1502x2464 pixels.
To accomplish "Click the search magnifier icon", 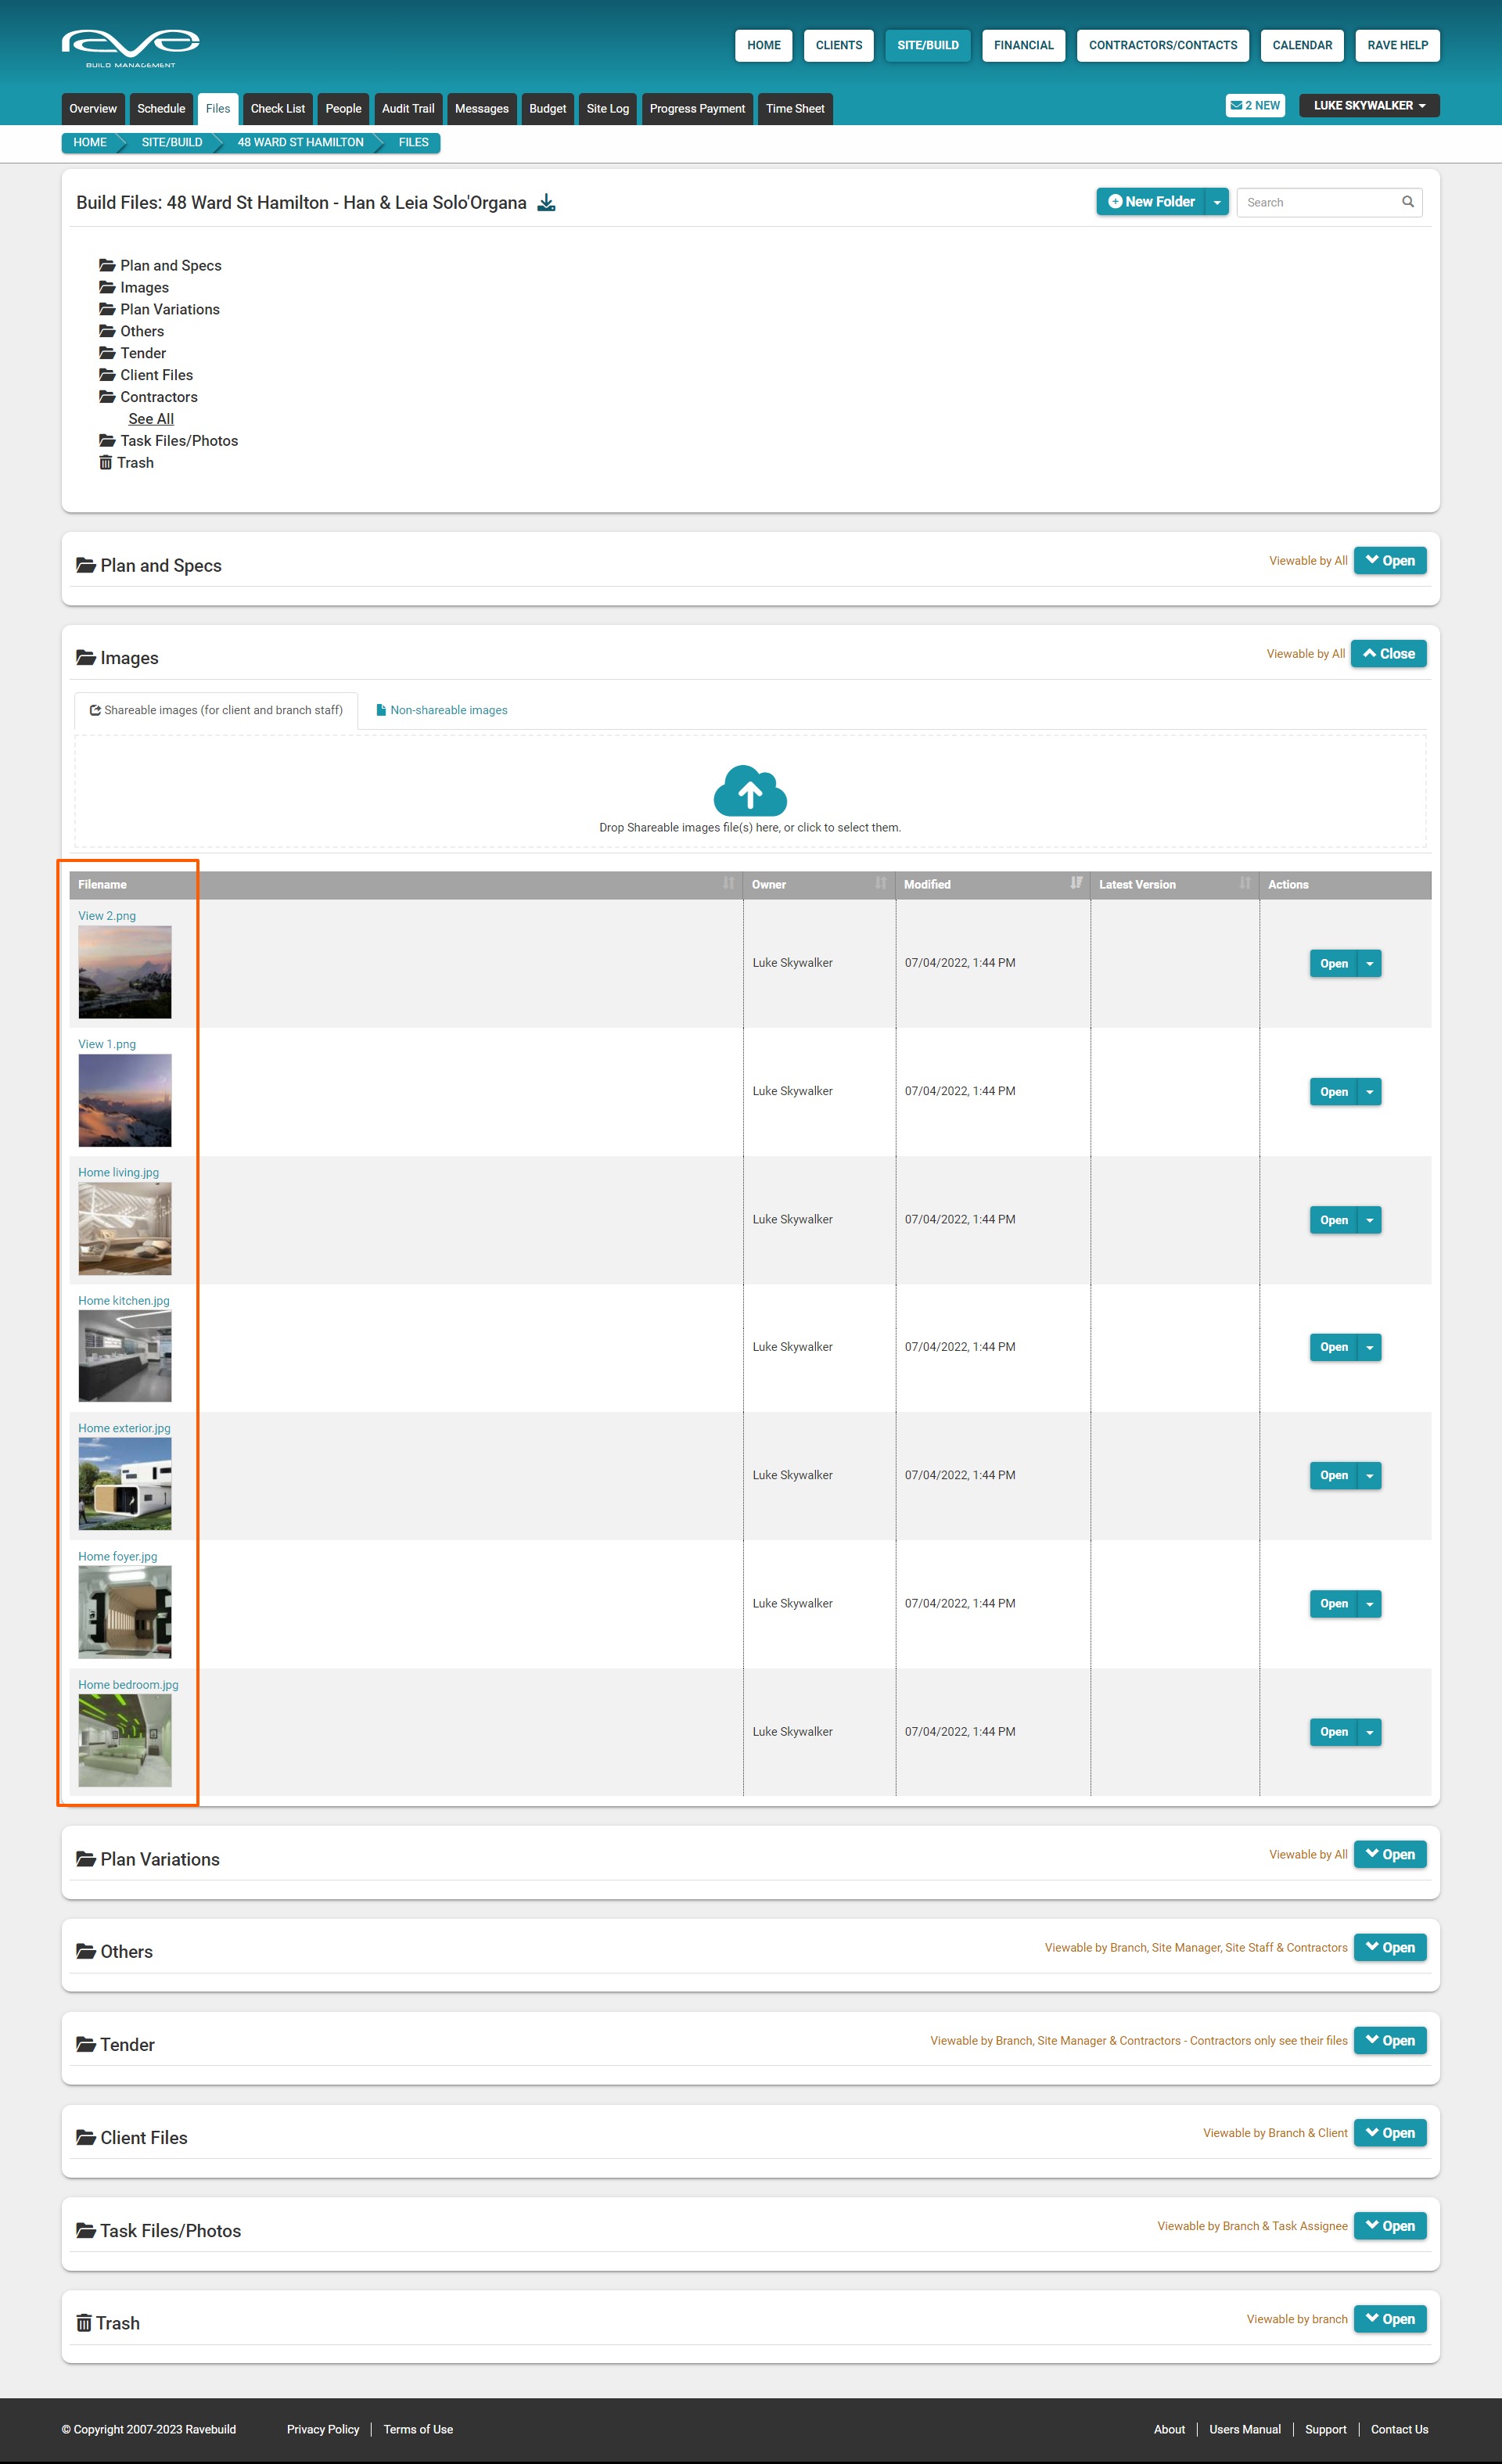I will click(1407, 202).
